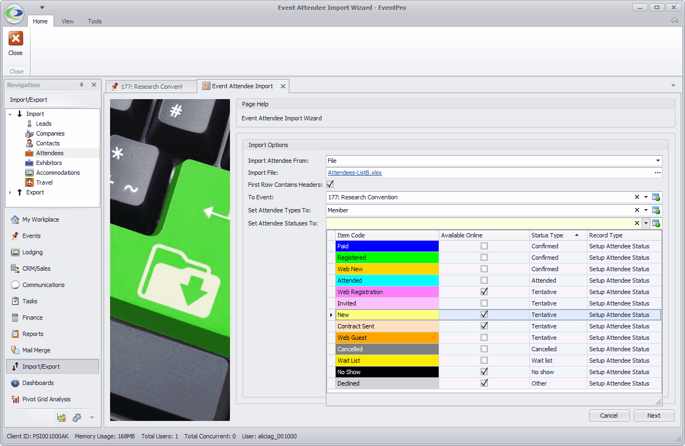Collapse the Import tree node
Image resolution: width=685 pixels, height=446 pixels.
point(10,114)
